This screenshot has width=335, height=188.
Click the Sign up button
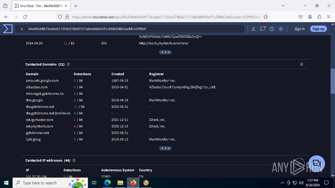coord(318,29)
